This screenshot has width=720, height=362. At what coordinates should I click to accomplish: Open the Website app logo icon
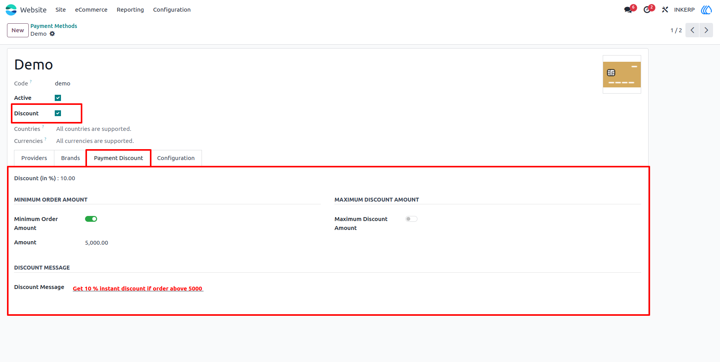click(11, 10)
